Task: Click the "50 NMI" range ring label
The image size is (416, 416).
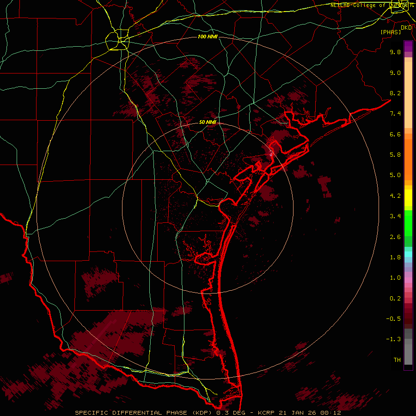Action: point(208,122)
